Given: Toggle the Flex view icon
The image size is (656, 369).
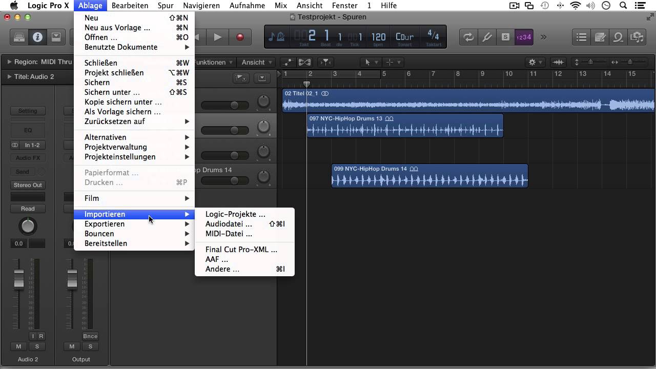Looking at the screenshot, I should point(304,62).
